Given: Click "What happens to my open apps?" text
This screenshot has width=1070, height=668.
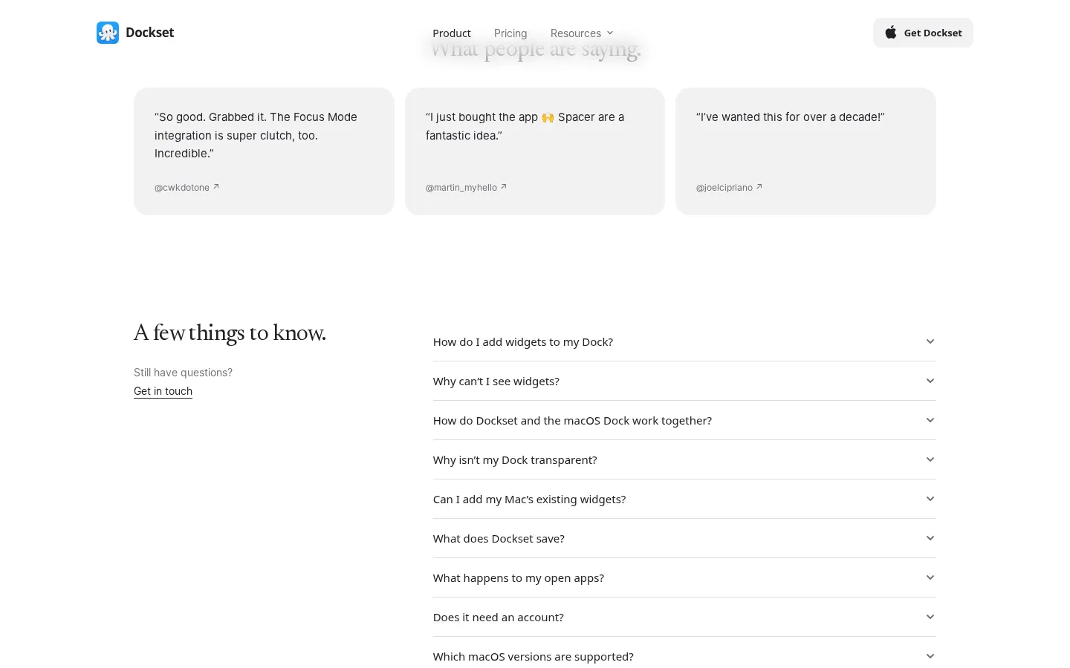Looking at the screenshot, I should point(519,578).
